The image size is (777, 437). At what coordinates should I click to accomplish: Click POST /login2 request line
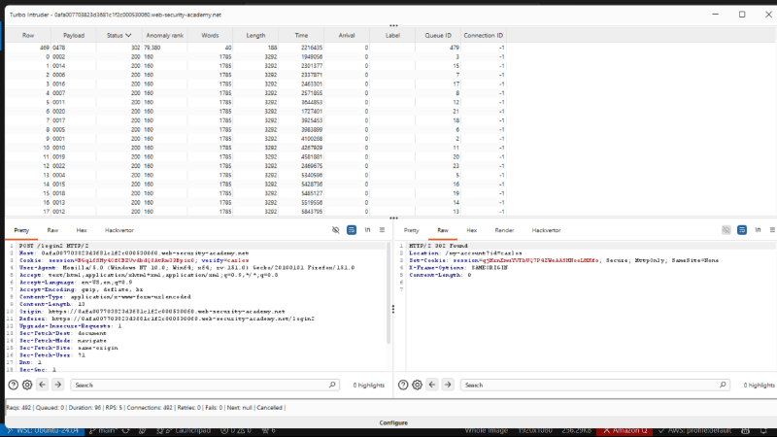click(54, 246)
